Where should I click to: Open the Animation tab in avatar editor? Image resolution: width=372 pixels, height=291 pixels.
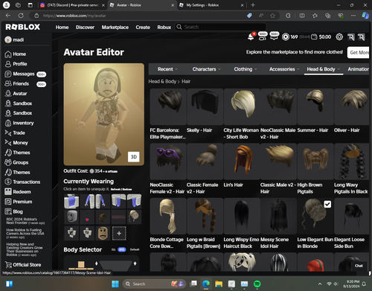pyautogui.click(x=358, y=69)
